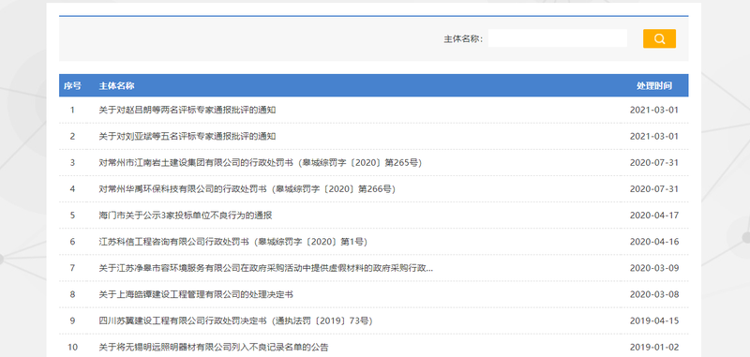Click sequence number 8 in the table
The height and width of the screenshot is (357, 750).
coord(73,294)
